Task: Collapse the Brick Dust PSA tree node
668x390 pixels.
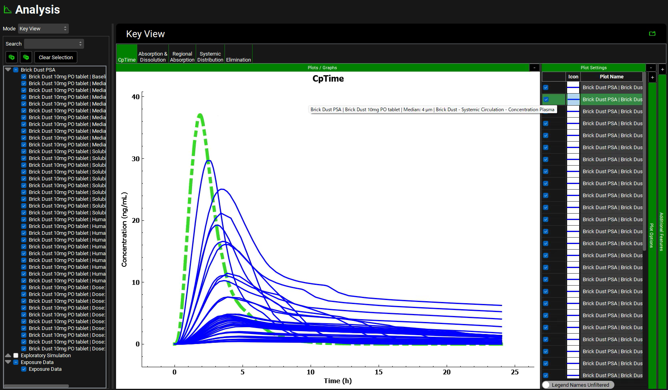Action: [8, 70]
